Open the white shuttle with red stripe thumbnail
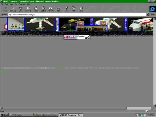156x117 pixels. (x=140, y=24)
